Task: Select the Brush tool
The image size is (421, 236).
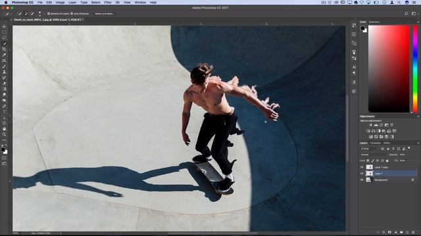Action: point(4,66)
